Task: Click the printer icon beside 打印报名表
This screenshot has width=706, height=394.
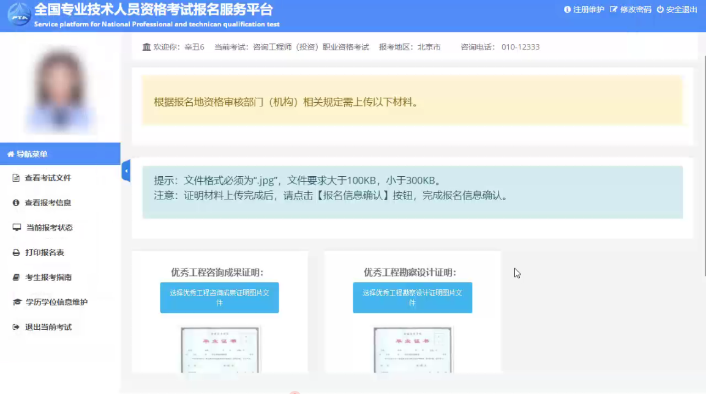Action: click(x=17, y=253)
